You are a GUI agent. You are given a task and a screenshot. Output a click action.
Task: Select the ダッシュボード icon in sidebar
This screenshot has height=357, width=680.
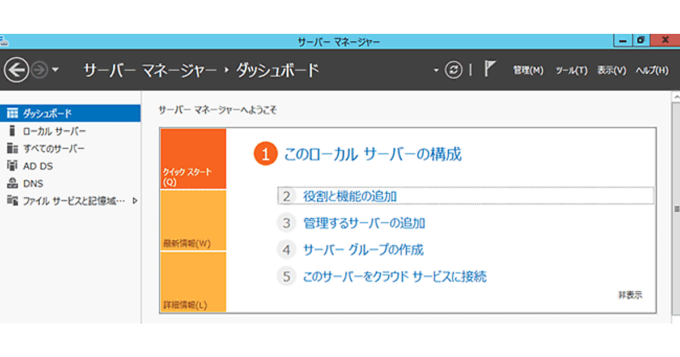click(x=12, y=113)
